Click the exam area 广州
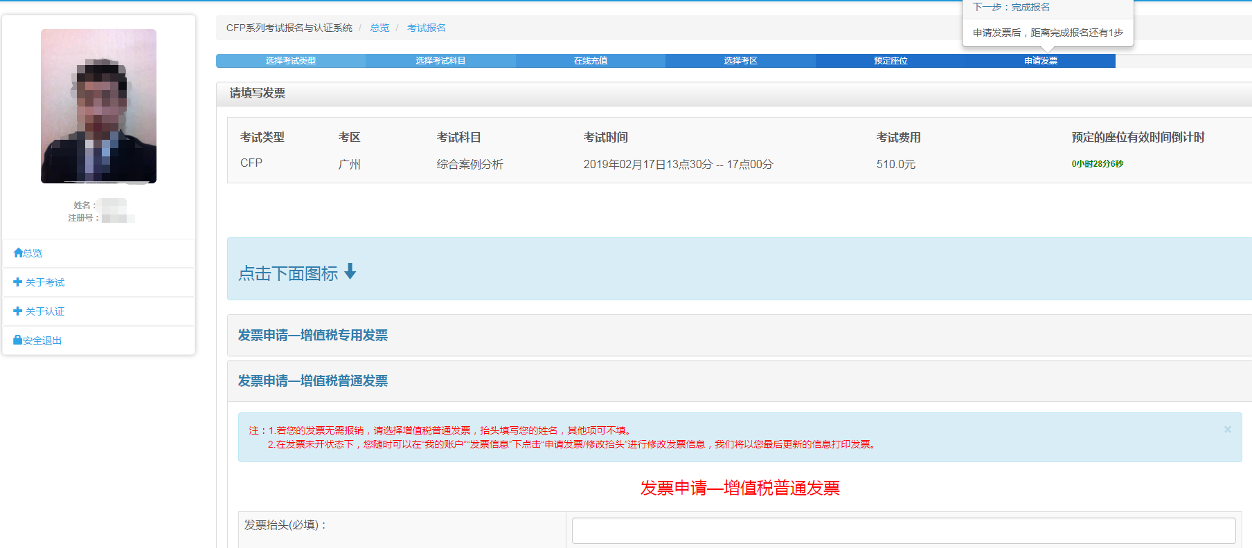Screen dimensions: 1252x548 pyautogui.click(x=349, y=164)
